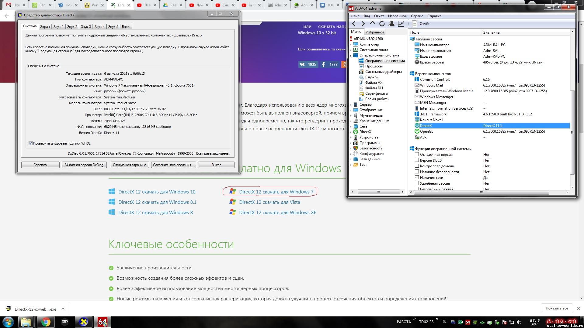584x328 pixels.
Task: Click Показать все downloads button
Action: [557, 308]
